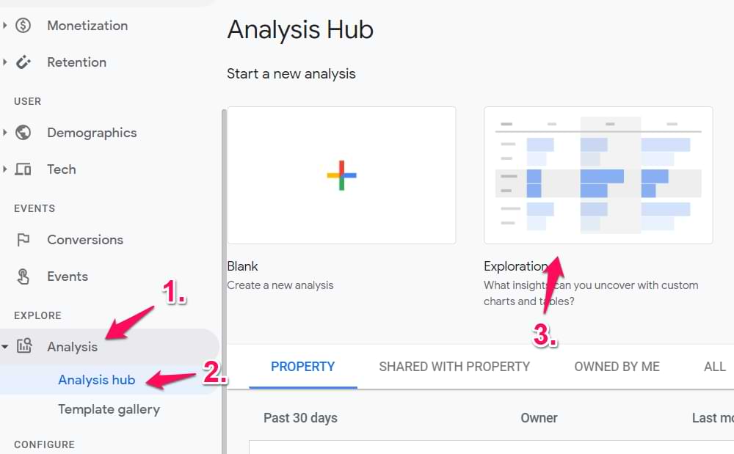The height and width of the screenshot is (454, 734).
Task: Click the Past 30 days date filter
Action: (x=300, y=417)
